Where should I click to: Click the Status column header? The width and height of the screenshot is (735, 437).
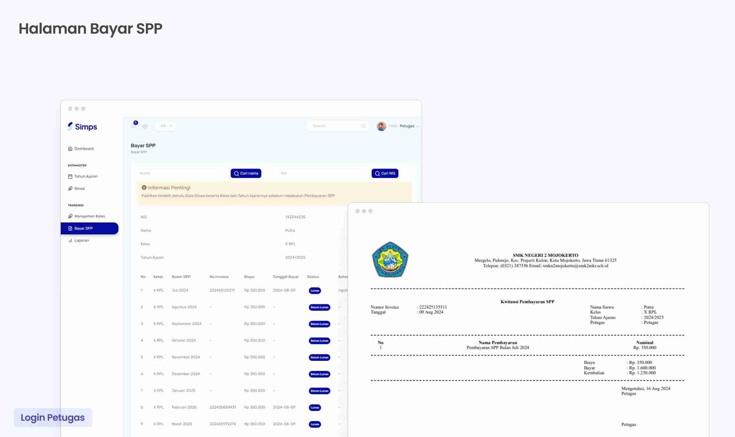[x=313, y=277]
